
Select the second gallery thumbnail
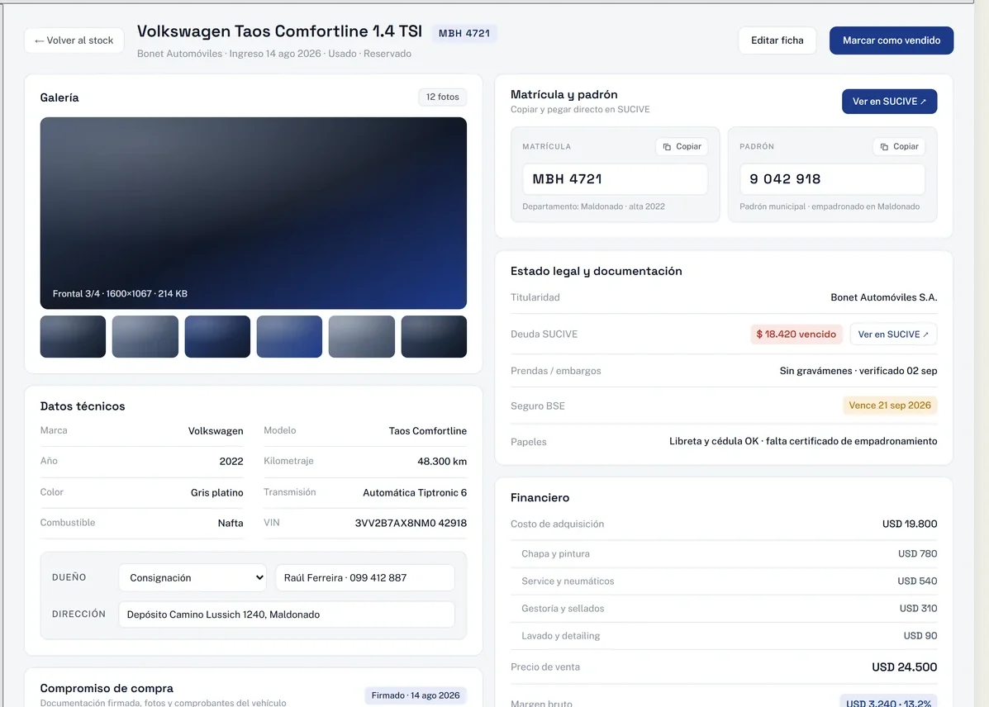tap(145, 337)
